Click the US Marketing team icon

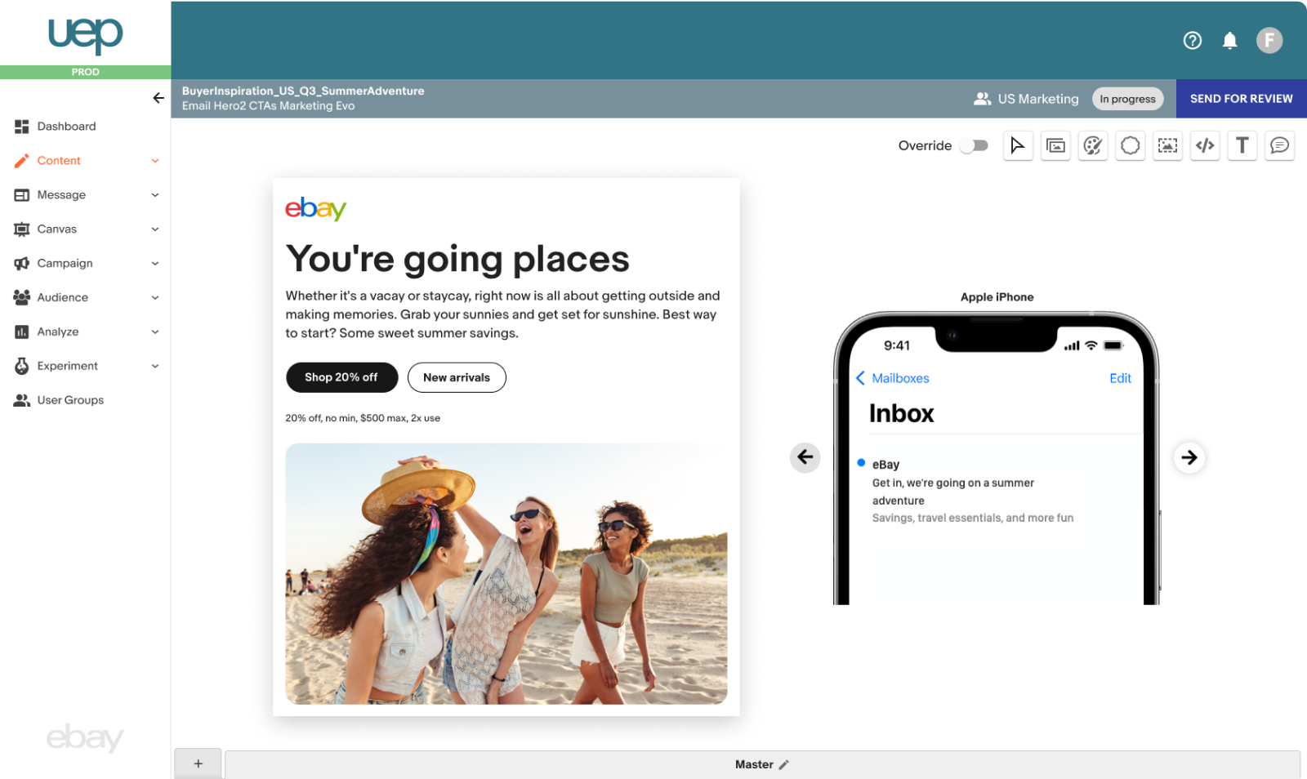[x=982, y=99]
